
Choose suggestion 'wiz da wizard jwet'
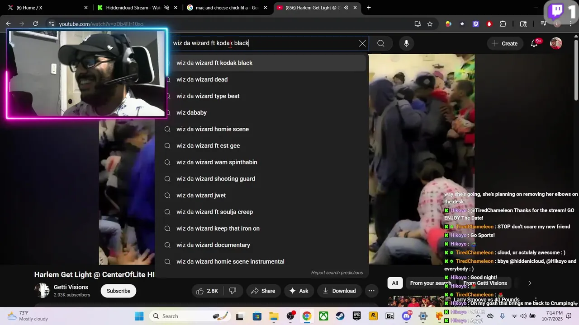[261, 195]
